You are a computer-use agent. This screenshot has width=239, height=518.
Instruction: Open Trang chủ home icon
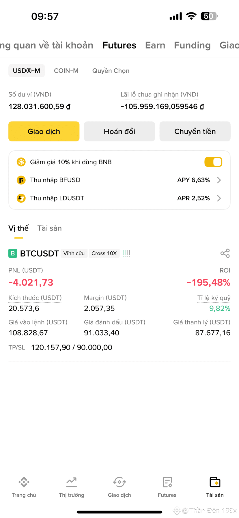(x=24, y=482)
